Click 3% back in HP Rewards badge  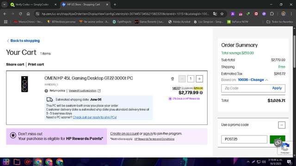(x=184, y=99)
